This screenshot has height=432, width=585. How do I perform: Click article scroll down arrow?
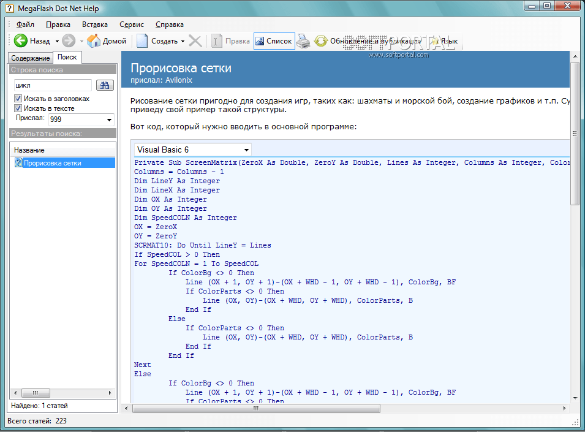point(575,398)
